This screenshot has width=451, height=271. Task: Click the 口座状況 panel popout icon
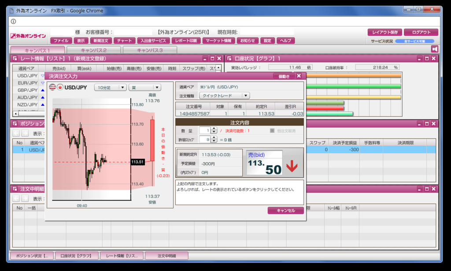pyautogui.click(x=229, y=59)
